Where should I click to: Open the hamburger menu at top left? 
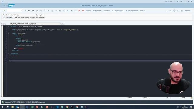pos(2,2)
